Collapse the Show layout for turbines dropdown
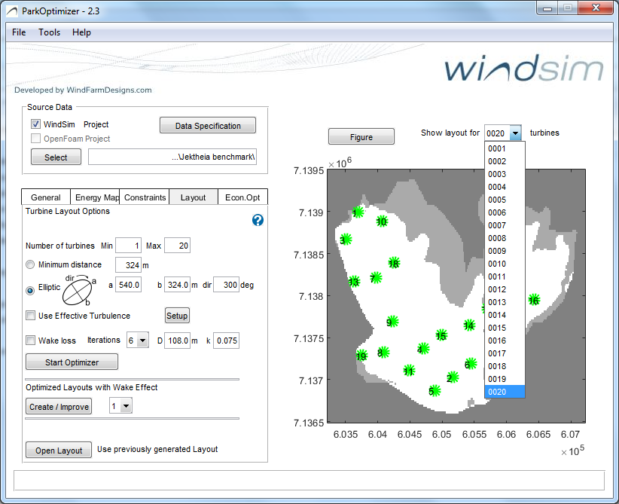 click(515, 133)
